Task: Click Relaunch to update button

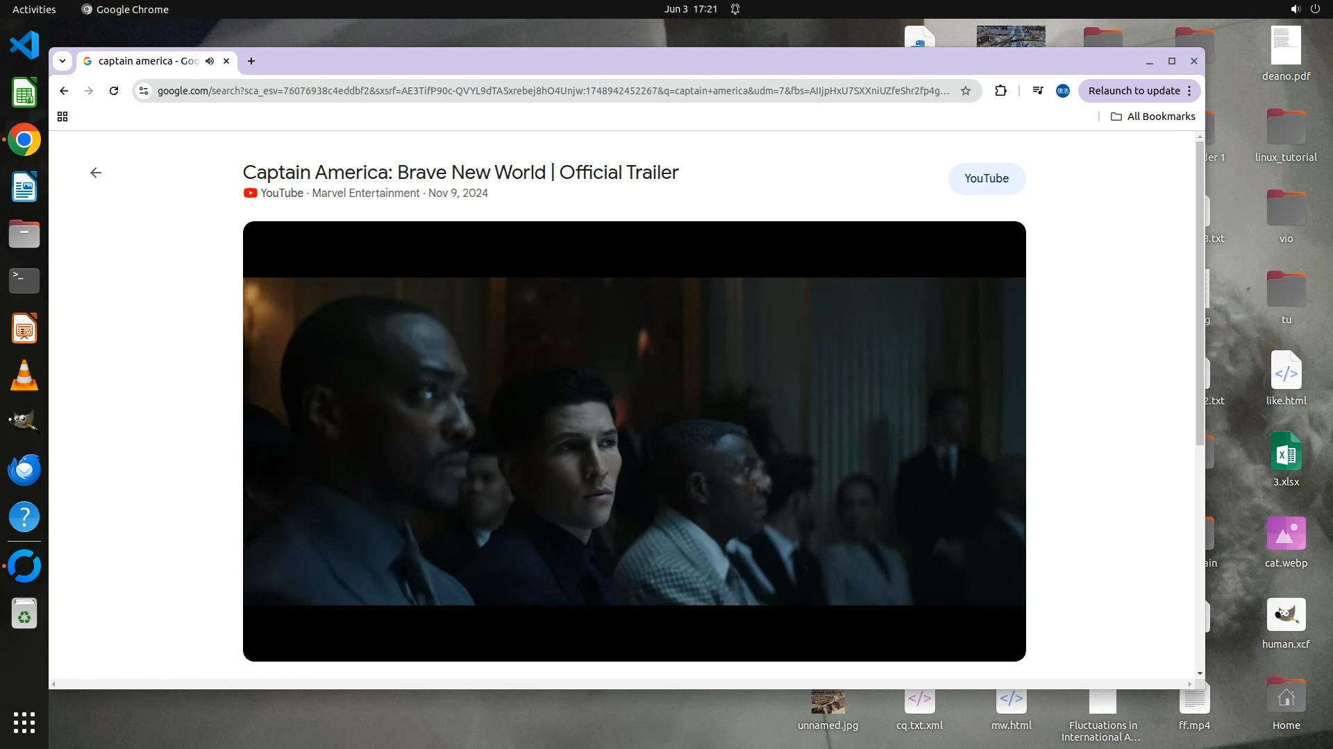Action: (x=1133, y=91)
